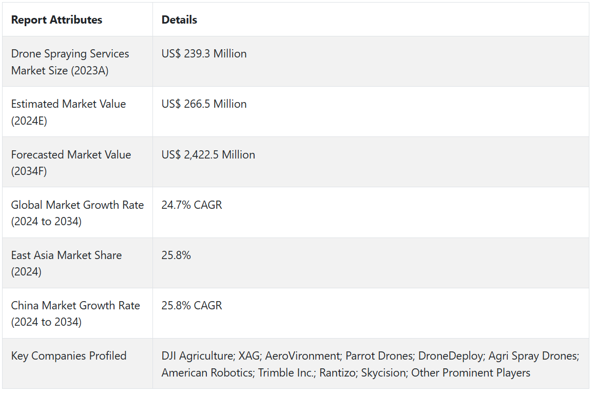
Task: Select the Key Companies Profiled label
Action: pyautogui.click(x=69, y=356)
